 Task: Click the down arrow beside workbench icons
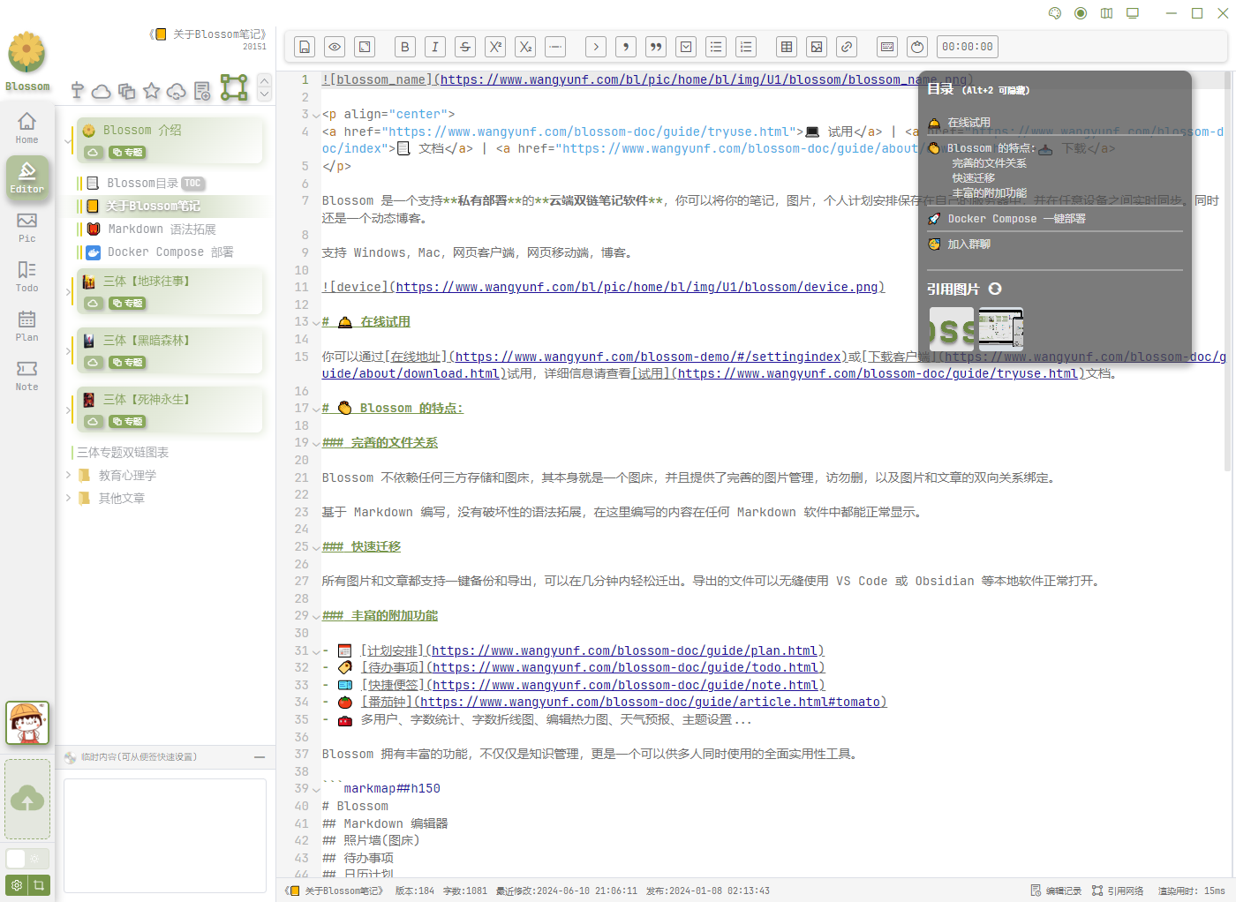[264, 94]
